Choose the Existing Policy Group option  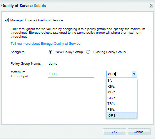point(88,52)
